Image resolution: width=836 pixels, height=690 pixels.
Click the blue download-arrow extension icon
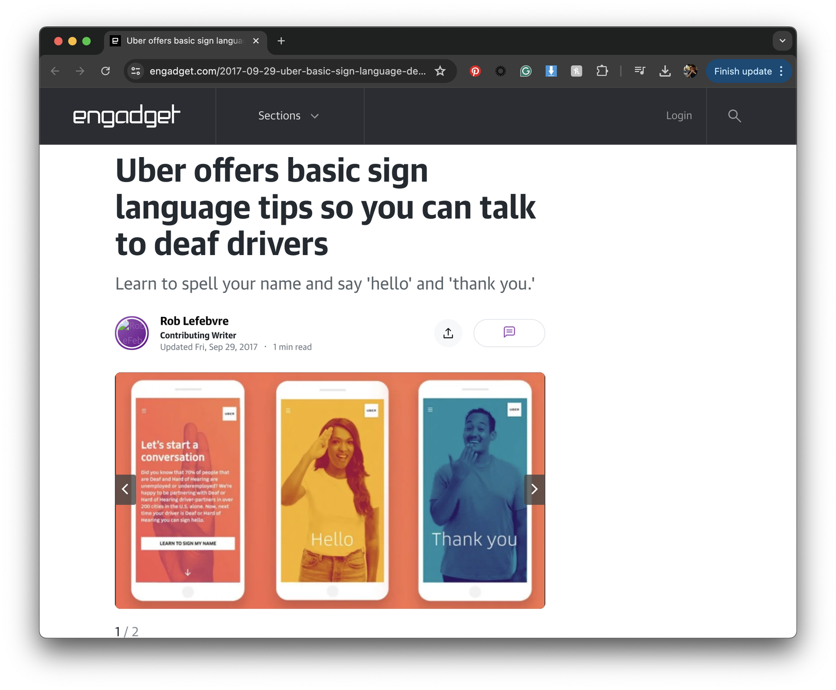pyautogui.click(x=551, y=71)
